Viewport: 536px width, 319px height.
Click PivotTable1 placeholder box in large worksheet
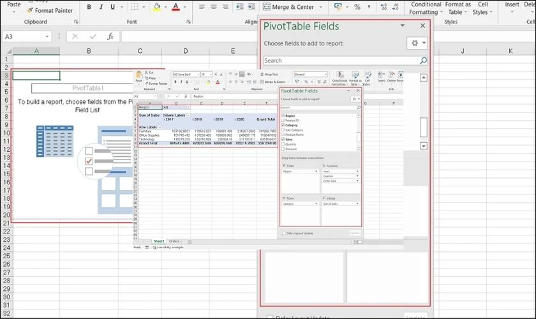tap(82, 88)
